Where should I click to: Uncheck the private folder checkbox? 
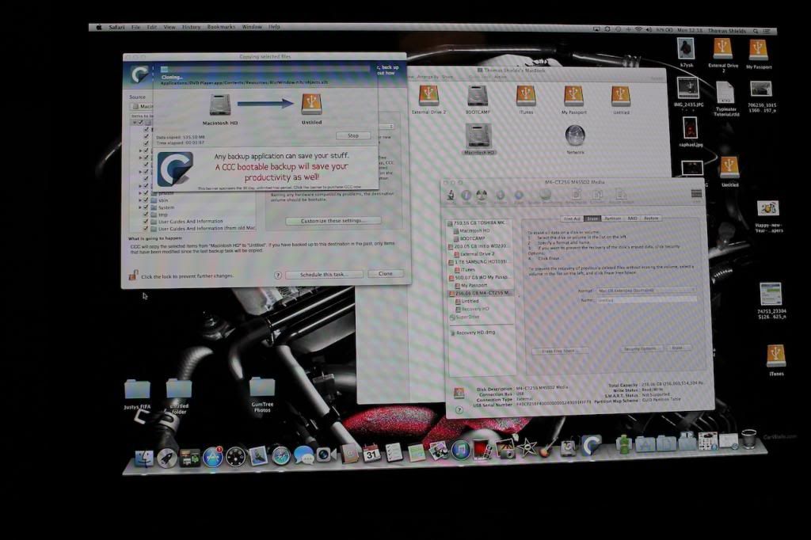pyautogui.click(x=146, y=193)
